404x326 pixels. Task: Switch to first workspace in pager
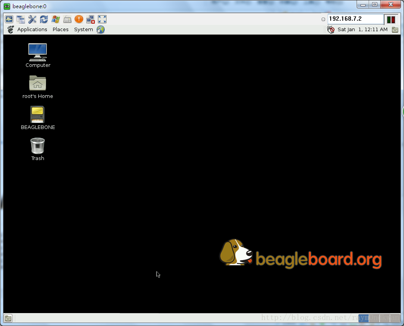coord(363,318)
